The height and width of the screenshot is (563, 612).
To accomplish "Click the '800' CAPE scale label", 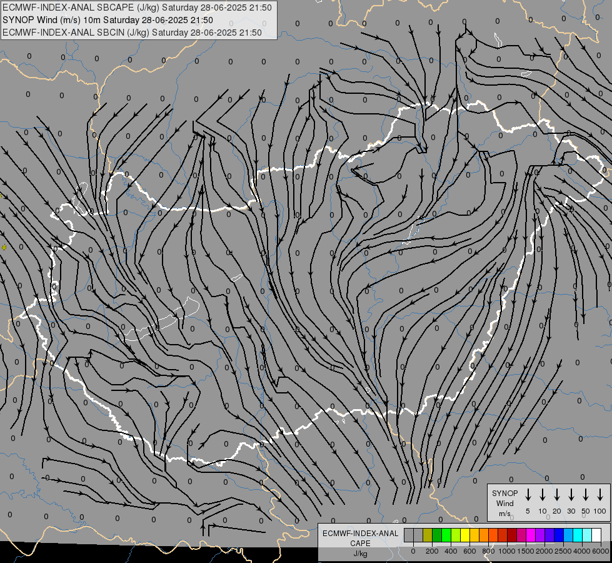I will pyautogui.click(x=488, y=551).
